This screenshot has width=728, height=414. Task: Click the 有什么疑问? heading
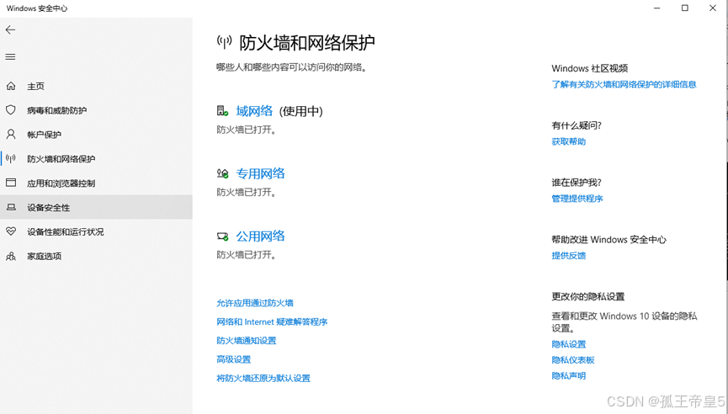tap(577, 125)
